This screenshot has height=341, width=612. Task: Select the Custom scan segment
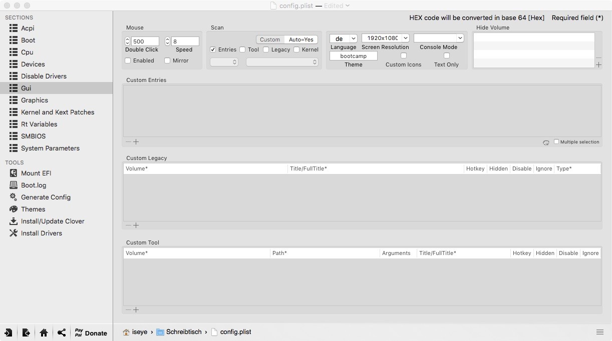coord(270,39)
